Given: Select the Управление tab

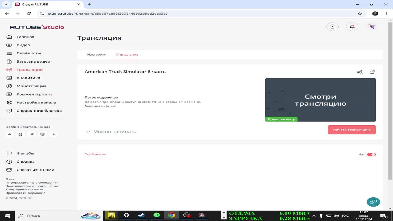Looking at the screenshot, I should (x=127, y=55).
